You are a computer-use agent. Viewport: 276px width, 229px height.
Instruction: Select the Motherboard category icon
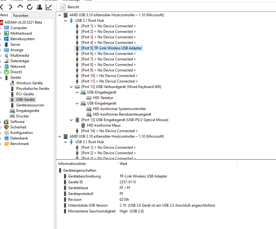point(6,33)
